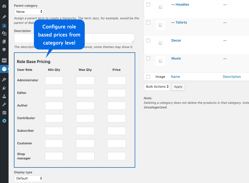Open the Comments bubble icon

pyautogui.click(x=4, y=50)
